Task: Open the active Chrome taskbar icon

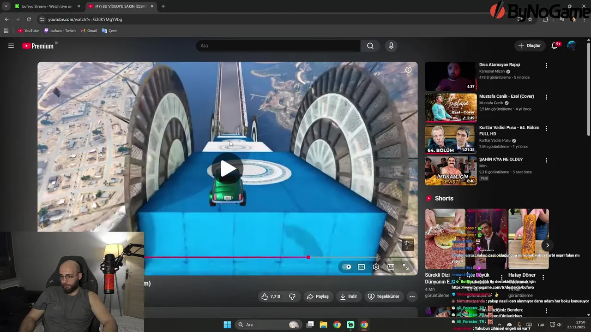Action: tap(364, 325)
